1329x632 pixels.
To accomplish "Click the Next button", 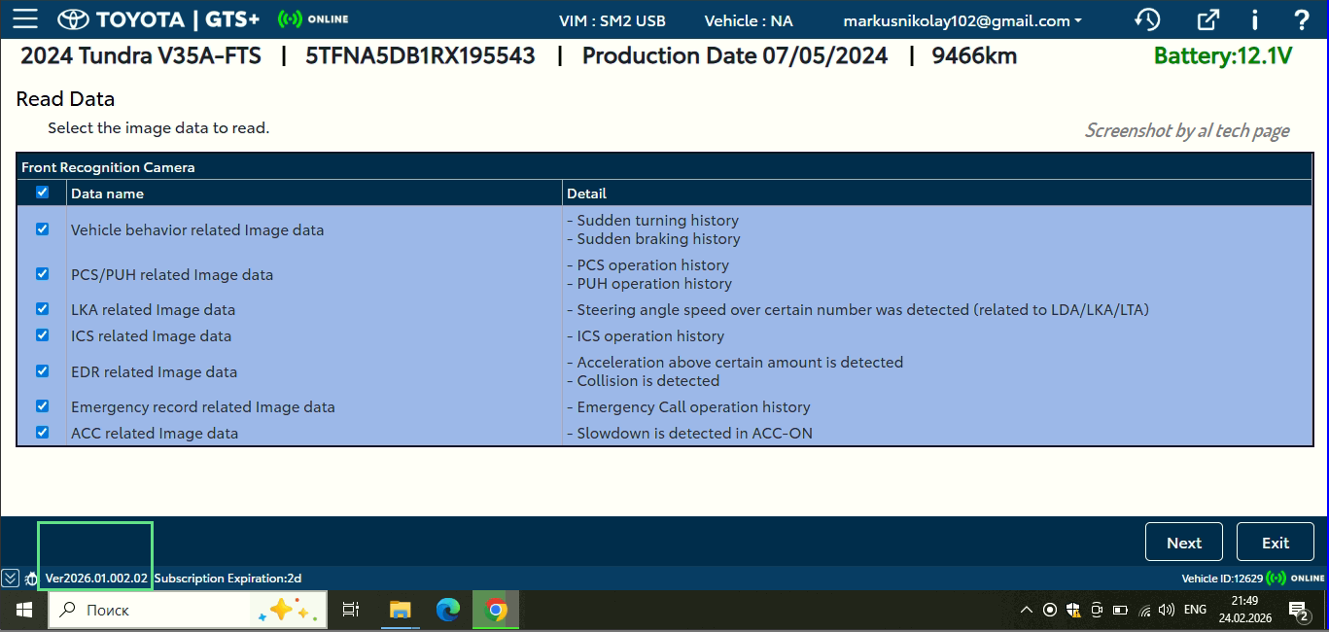I will 1183,543.
